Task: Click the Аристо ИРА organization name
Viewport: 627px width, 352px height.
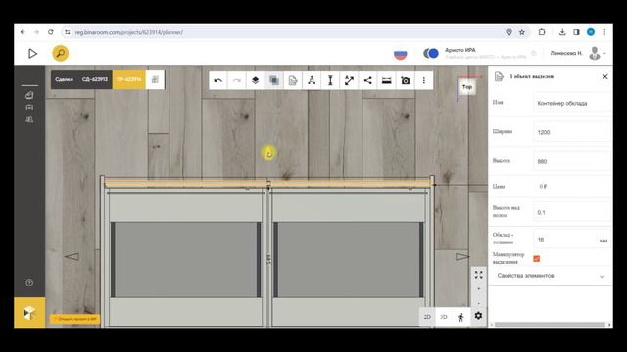Action: pos(460,50)
